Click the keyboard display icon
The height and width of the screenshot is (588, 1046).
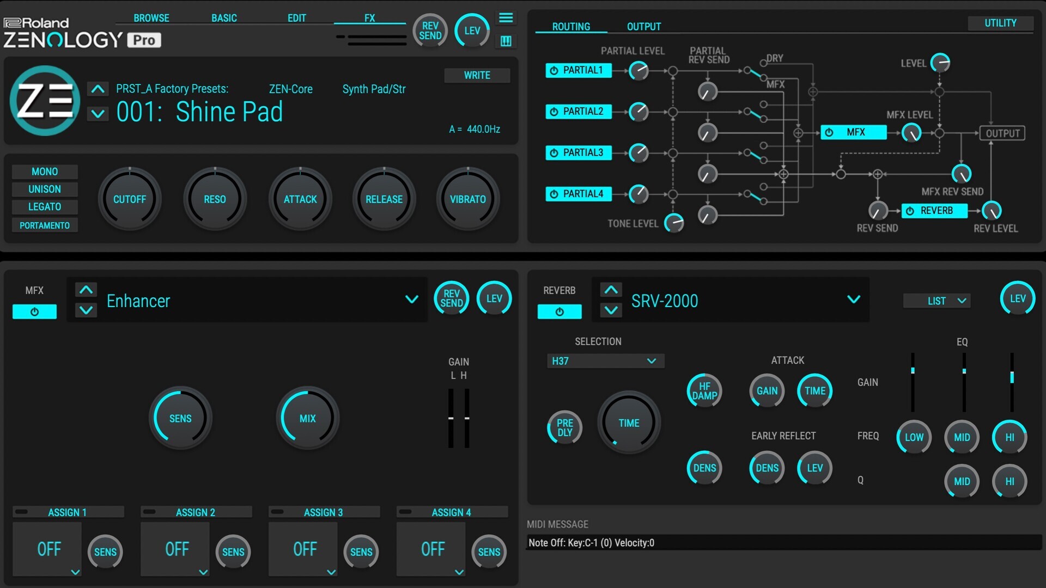(506, 41)
